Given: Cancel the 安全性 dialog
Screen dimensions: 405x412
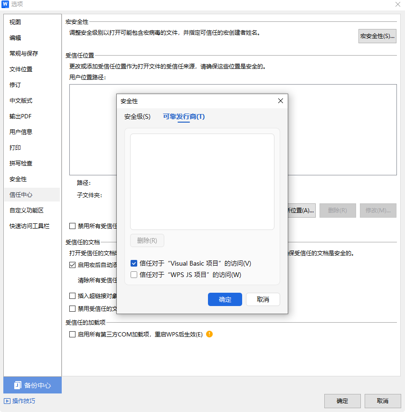Looking at the screenshot, I should pyautogui.click(x=263, y=299).
